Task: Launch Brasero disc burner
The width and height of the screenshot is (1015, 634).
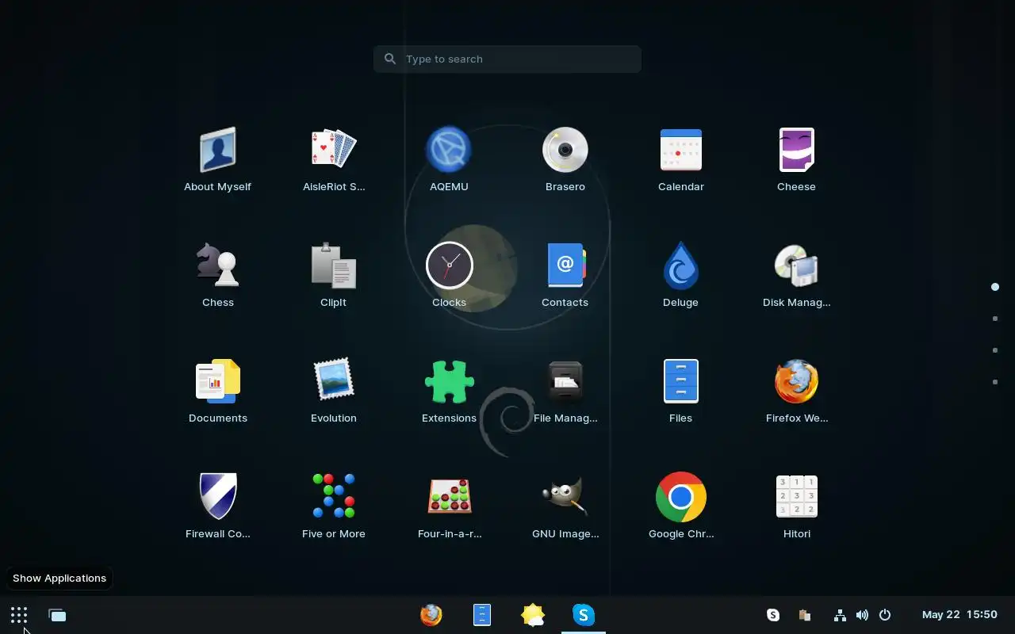Action: (565, 159)
